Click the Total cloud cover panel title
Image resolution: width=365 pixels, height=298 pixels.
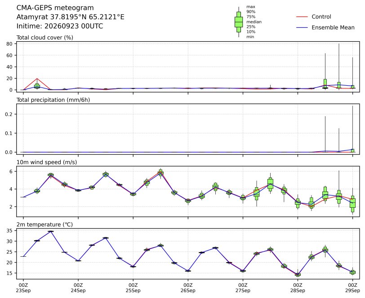[x=45, y=38]
